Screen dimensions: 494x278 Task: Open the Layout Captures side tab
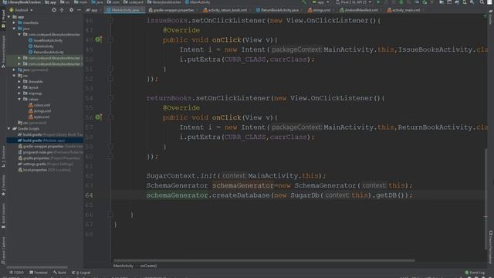3,250
